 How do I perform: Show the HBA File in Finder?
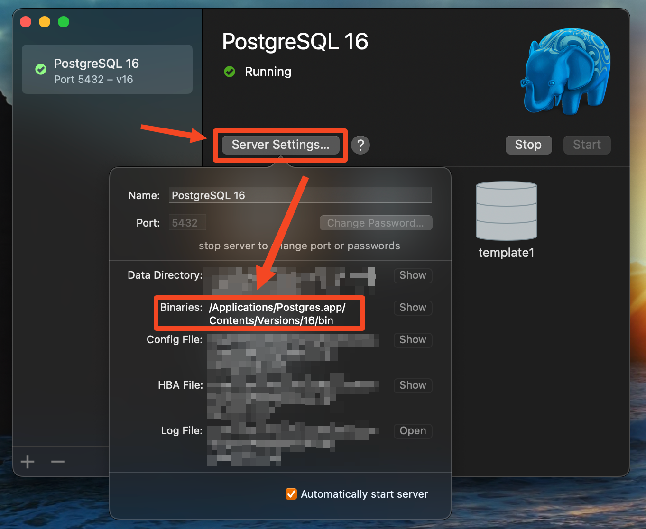click(413, 385)
